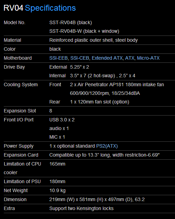Click the Drive Bay label
The image size is (175, 219).
point(14,67)
